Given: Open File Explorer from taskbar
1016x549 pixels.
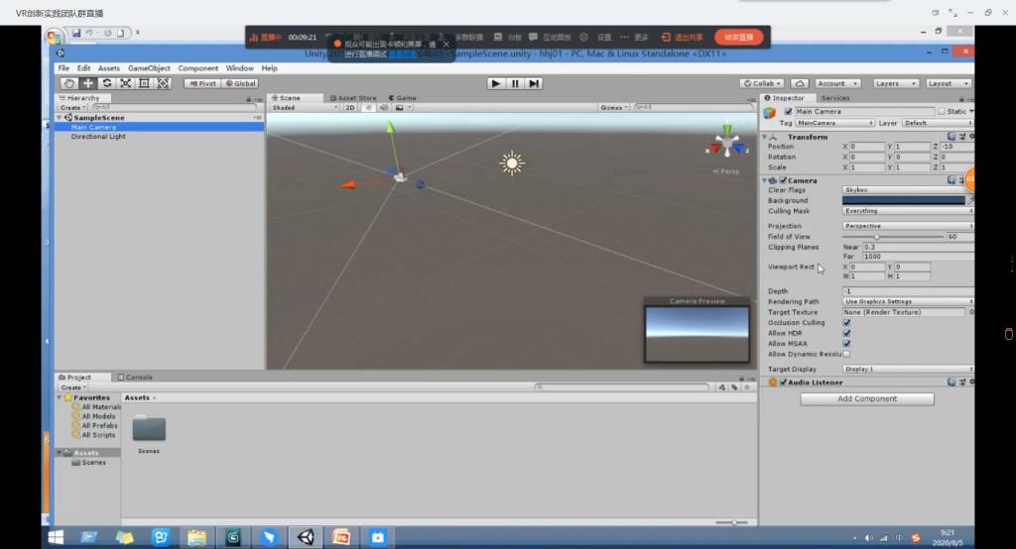Looking at the screenshot, I should [196, 537].
